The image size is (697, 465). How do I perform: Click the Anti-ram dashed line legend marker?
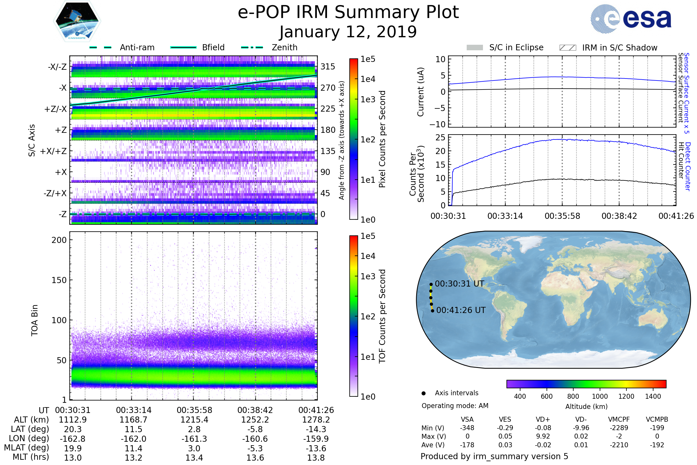[100, 47]
